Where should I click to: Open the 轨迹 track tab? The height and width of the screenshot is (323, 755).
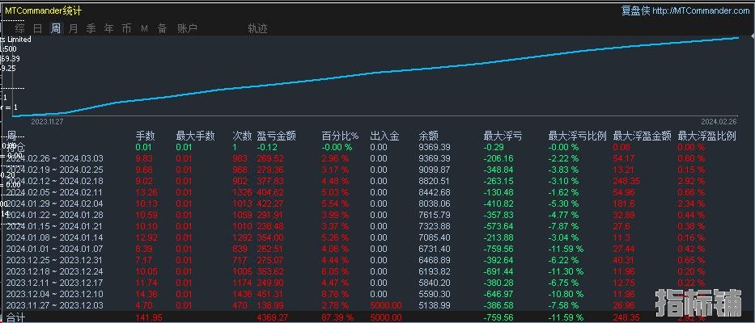pyautogui.click(x=257, y=28)
